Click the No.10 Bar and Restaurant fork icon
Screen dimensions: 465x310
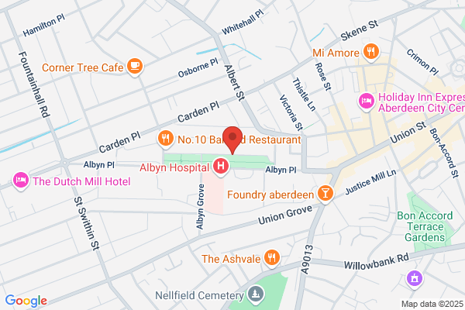tap(166, 139)
